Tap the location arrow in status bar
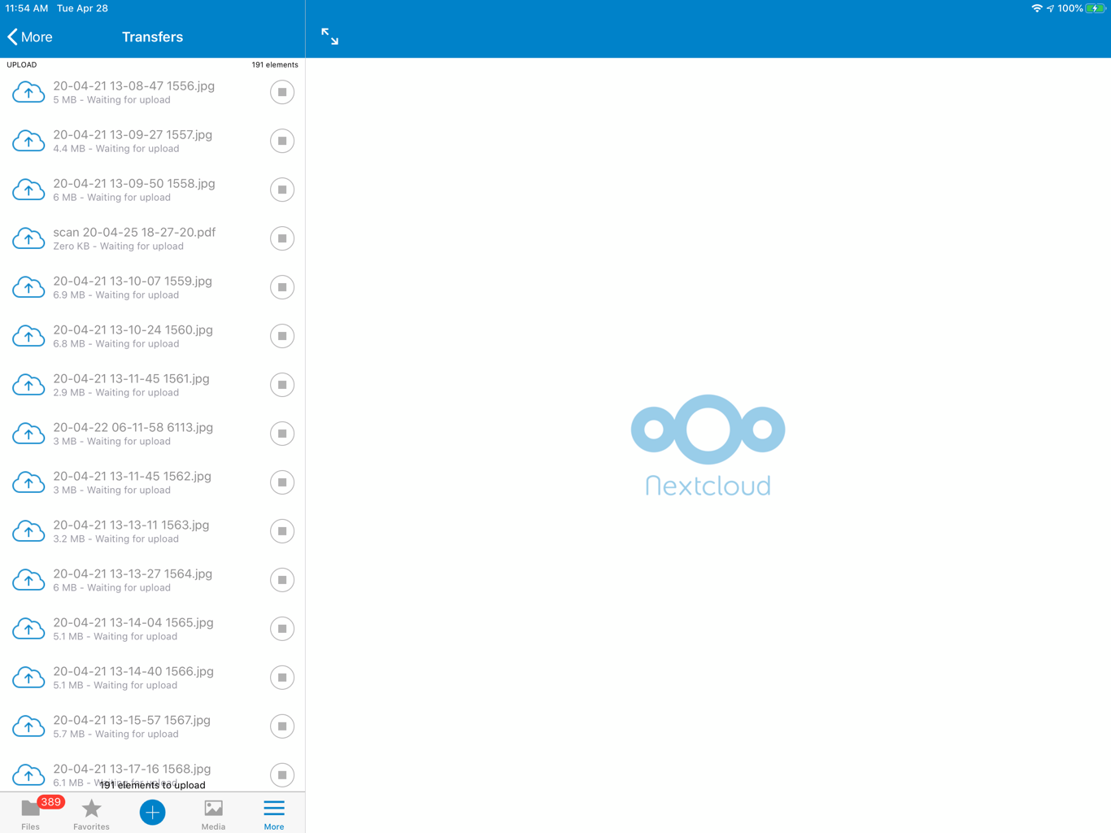The width and height of the screenshot is (1111, 833). coord(1050,8)
